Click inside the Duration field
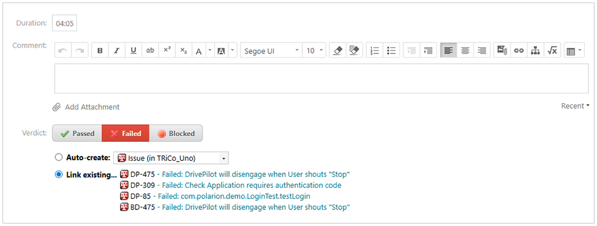597x226 pixels. (65, 23)
